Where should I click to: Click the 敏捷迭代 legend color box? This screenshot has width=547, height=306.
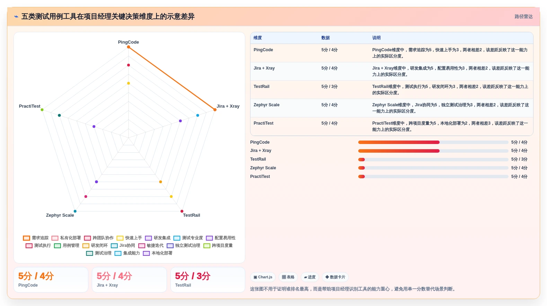pyautogui.click(x=141, y=245)
